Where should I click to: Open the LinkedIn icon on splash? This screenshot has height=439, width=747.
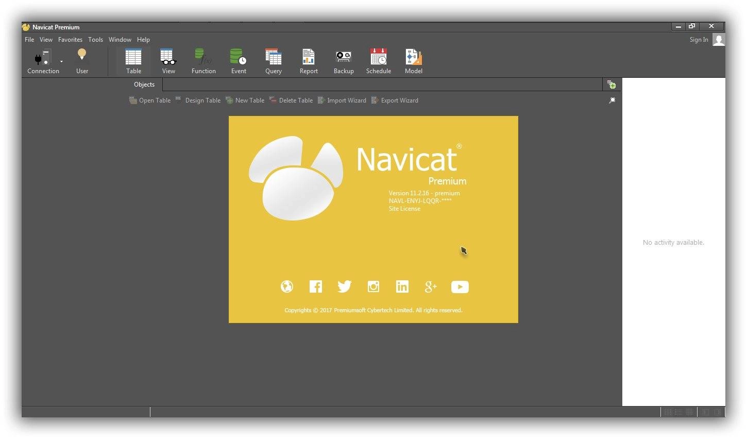[x=402, y=286]
